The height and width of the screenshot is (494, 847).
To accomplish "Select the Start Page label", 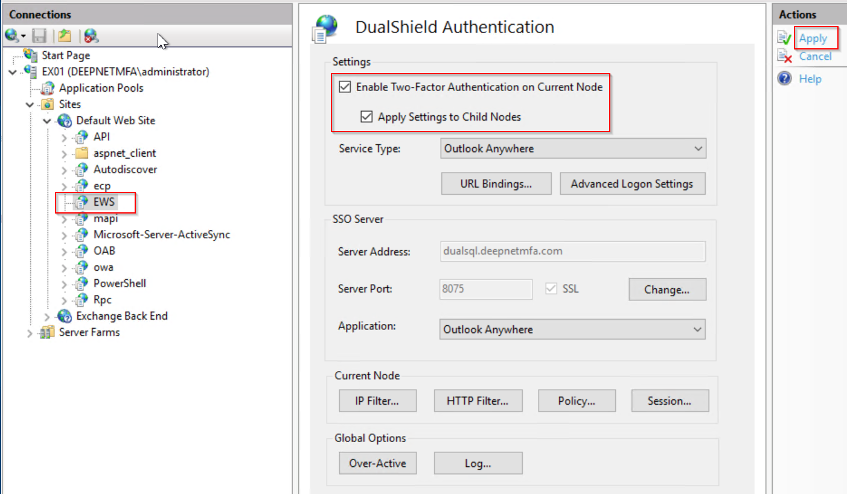I will click(x=66, y=55).
